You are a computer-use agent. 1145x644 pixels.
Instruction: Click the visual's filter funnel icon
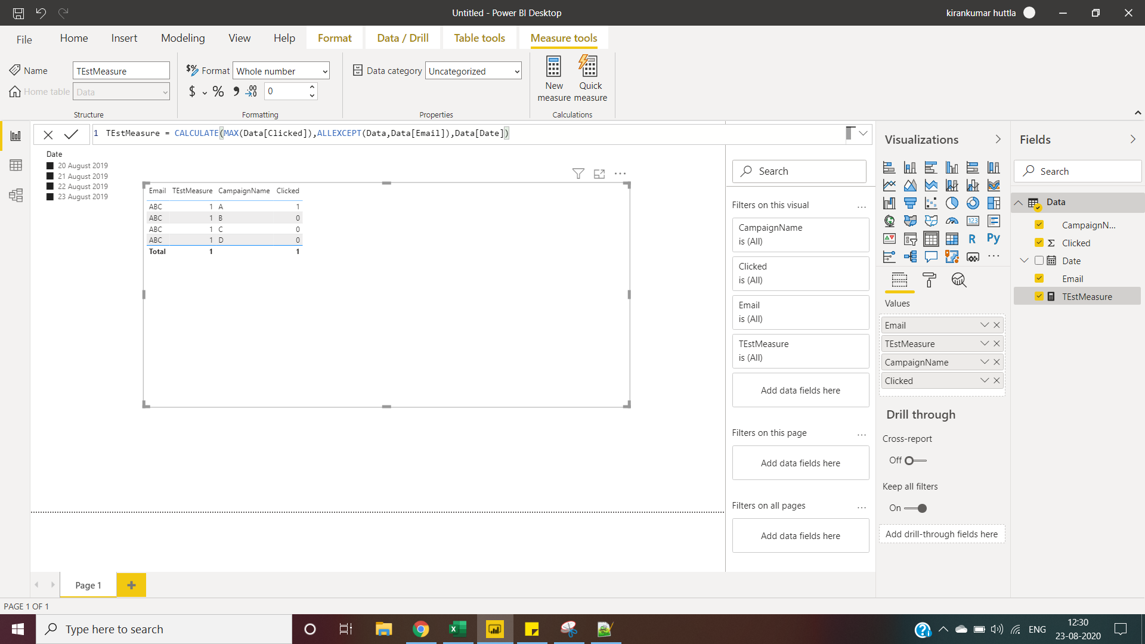[x=578, y=174]
